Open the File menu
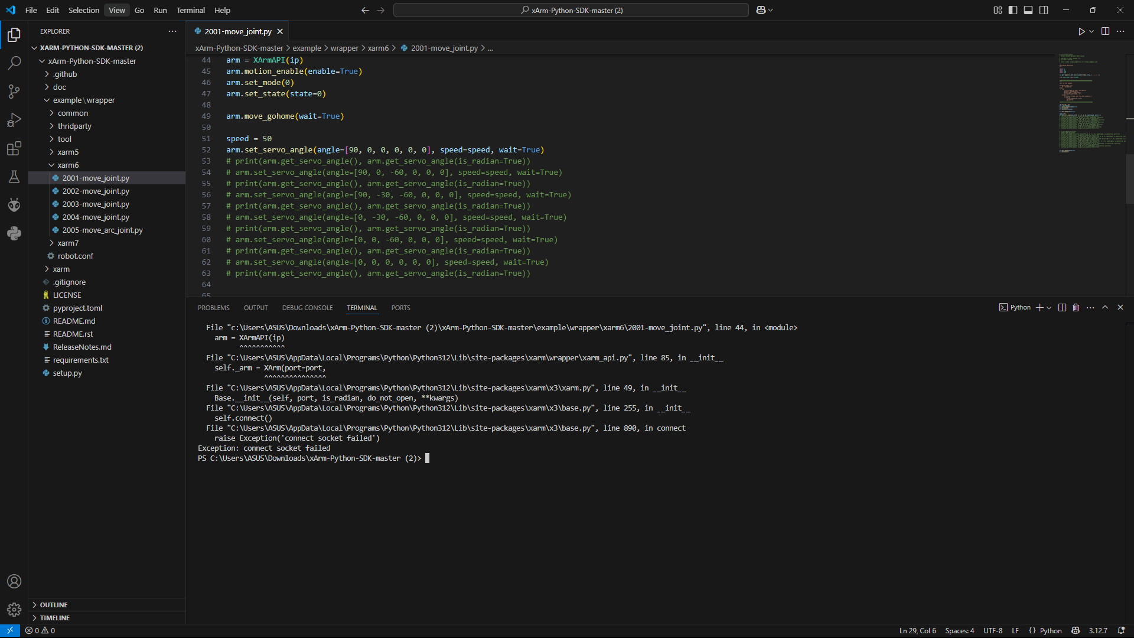 click(31, 10)
